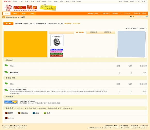Click the admin user icon in online list
Viewport: 150px width, 130px height.
pyautogui.click(x=6, y=118)
